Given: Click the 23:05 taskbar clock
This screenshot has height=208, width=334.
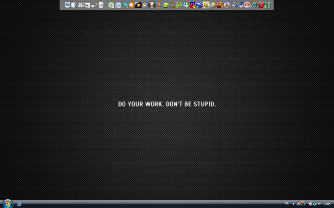Looking at the screenshot, I should point(327,204).
